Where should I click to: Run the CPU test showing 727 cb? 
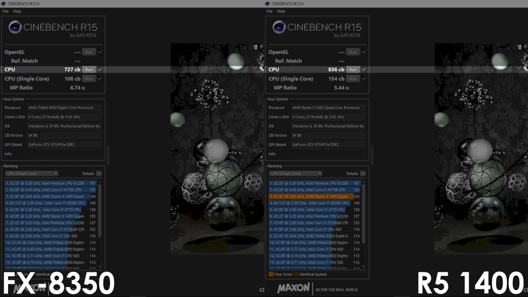coord(89,70)
